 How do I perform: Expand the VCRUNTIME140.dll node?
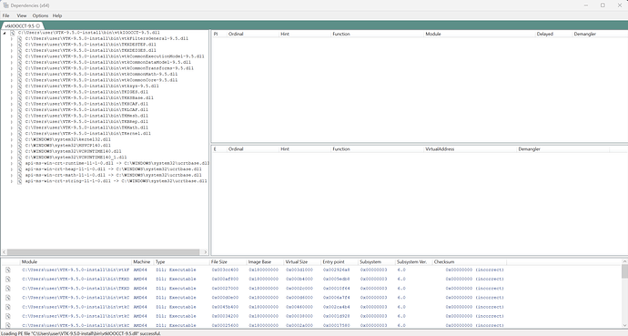[x=12, y=151]
